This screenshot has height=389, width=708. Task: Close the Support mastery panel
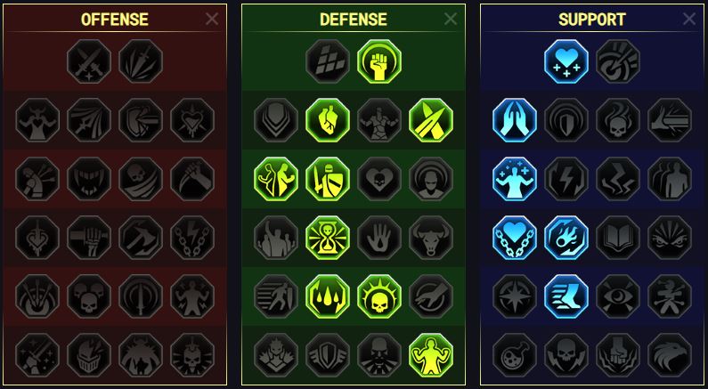click(x=689, y=19)
